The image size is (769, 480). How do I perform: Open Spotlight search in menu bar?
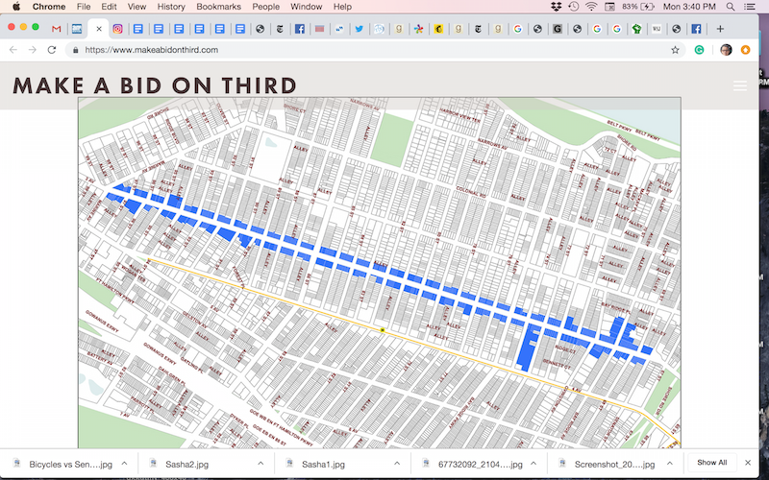(732, 7)
